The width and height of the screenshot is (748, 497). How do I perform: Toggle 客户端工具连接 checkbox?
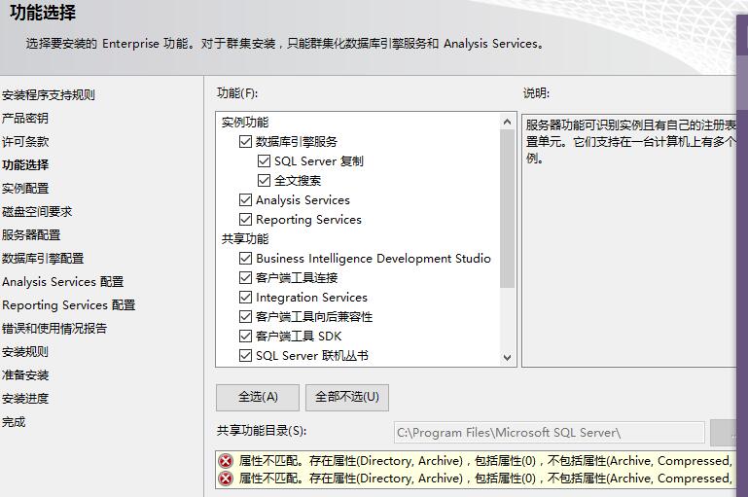pyautogui.click(x=245, y=277)
